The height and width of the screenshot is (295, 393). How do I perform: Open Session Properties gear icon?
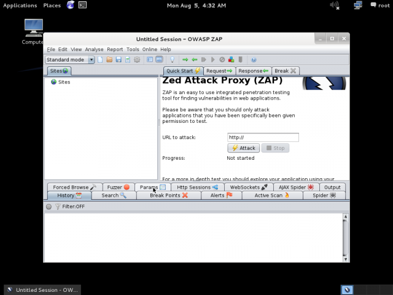[137, 60]
